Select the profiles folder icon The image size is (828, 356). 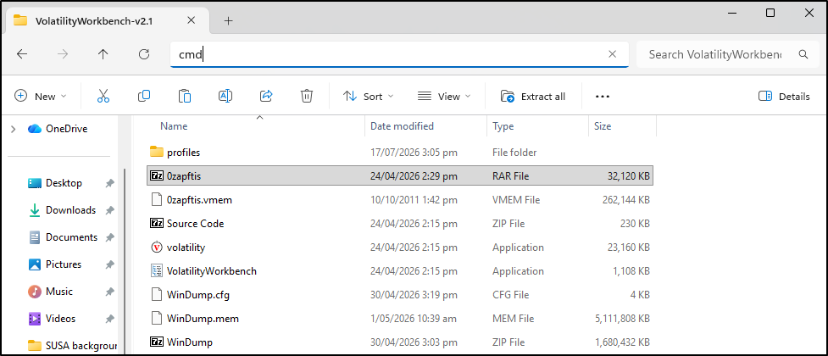tap(156, 152)
